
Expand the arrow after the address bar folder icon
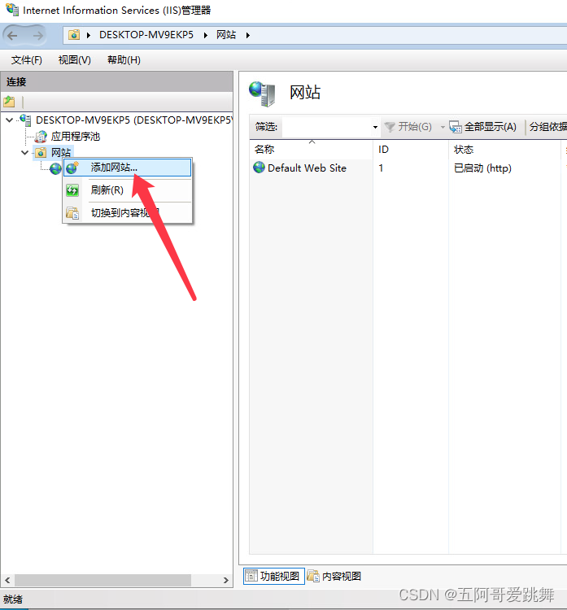pos(89,36)
